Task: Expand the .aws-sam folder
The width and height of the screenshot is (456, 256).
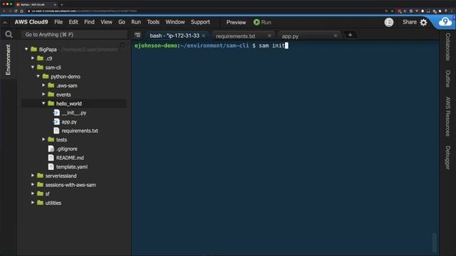Action: [43, 85]
